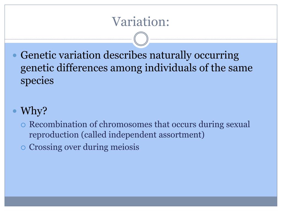Screen dimensions: 282x211
Task: Click the dotted divider line right of circle
Action: pos(213,39)
